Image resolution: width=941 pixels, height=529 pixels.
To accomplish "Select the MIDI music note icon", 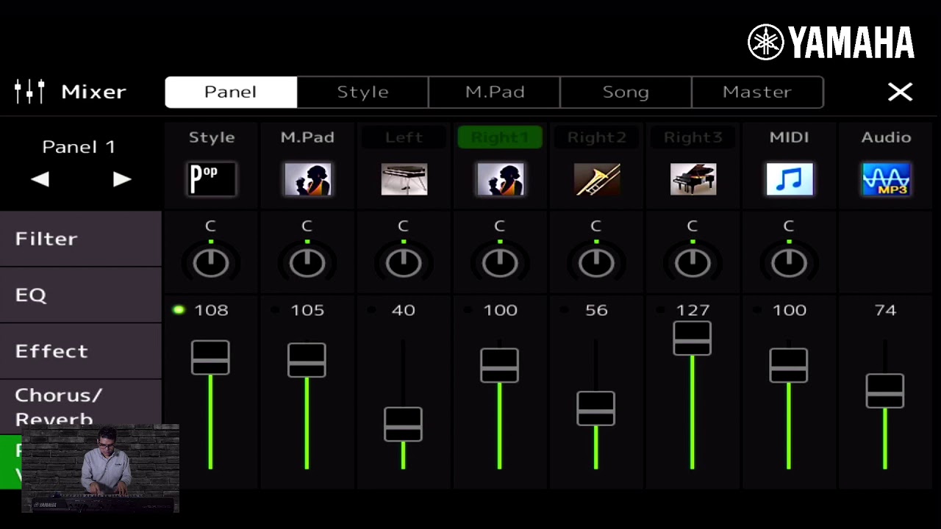I will click(790, 179).
